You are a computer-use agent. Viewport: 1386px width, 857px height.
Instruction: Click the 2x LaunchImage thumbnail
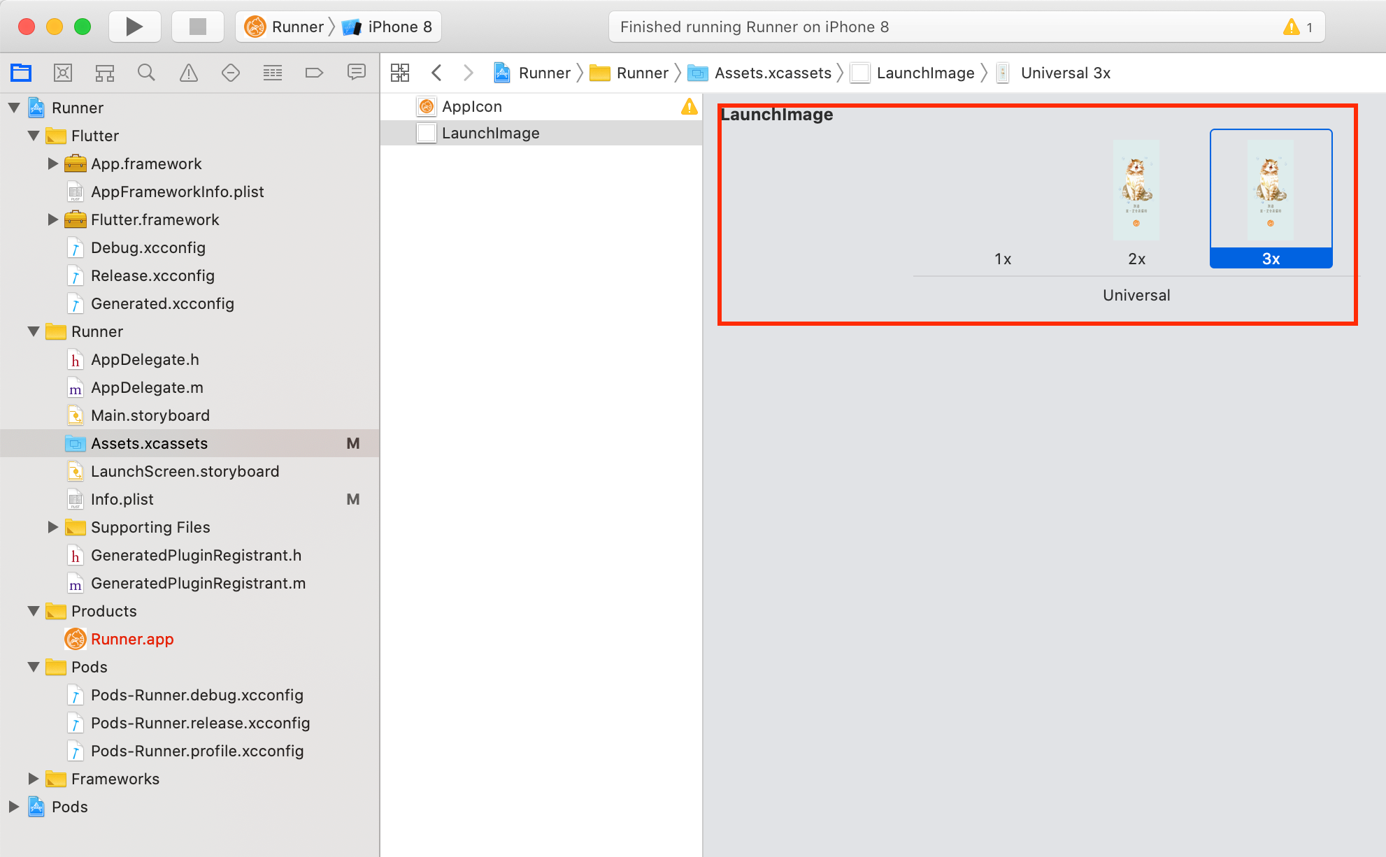click(1136, 190)
